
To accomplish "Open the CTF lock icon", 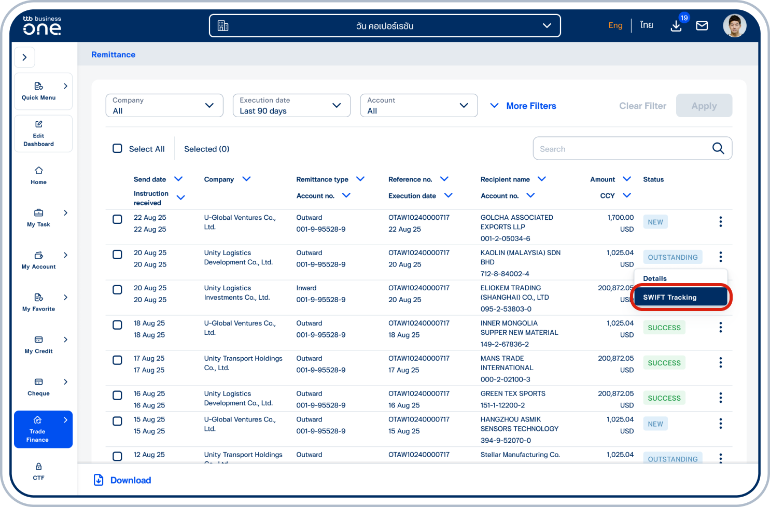I will click(x=39, y=467).
